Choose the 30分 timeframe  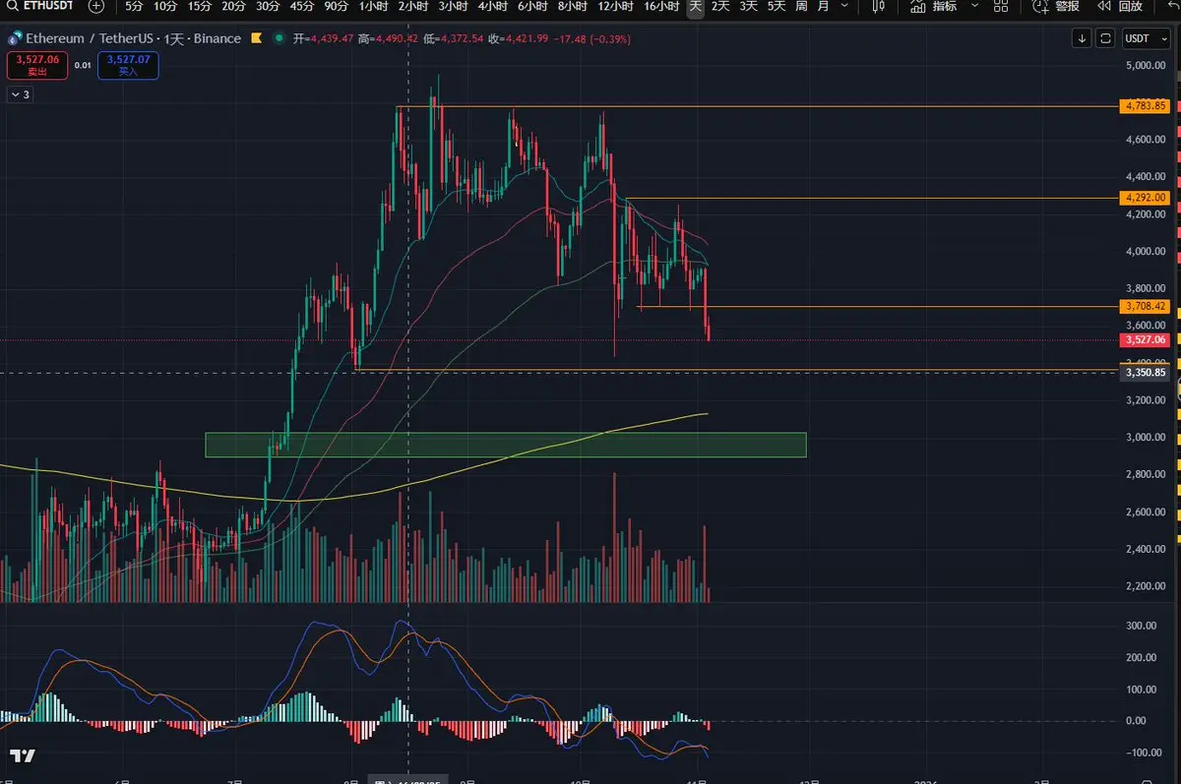[268, 6]
